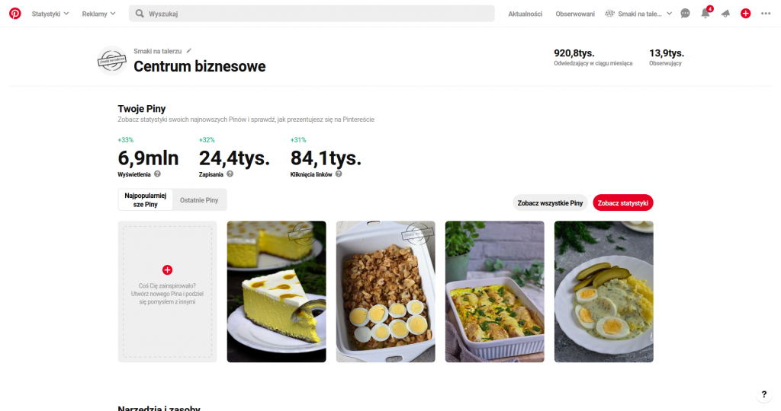
Task: Select the Najpopularniejsze Piny tab
Action: tap(146, 199)
